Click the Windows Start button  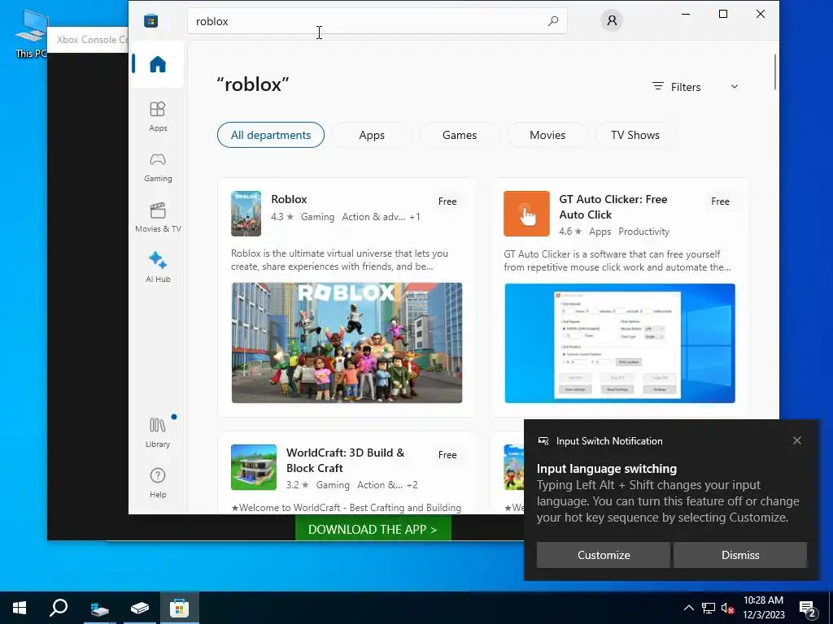tap(20, 608)
